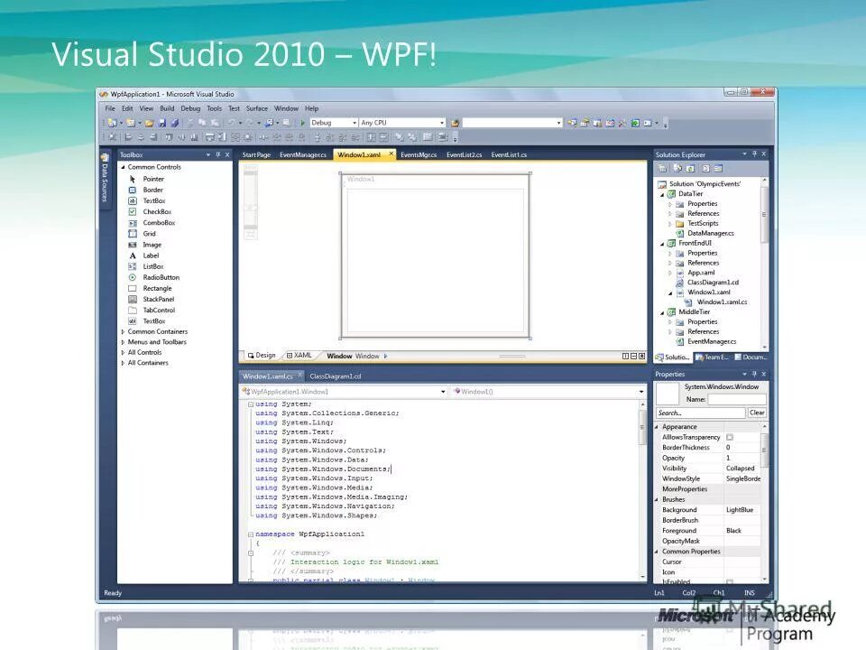Click the Save toolbar icon
This screenshot has width=866, height=650.
162,123
